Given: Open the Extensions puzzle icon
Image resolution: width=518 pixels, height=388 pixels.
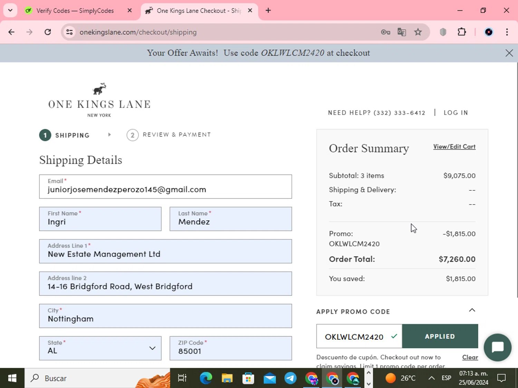Looking at the screenshot, I should pyautogui.click(x=462, y=32).
